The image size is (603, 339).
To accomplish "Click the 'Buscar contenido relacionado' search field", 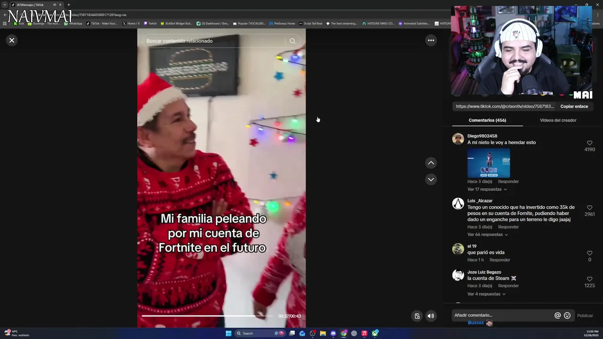I will (214, 41).
